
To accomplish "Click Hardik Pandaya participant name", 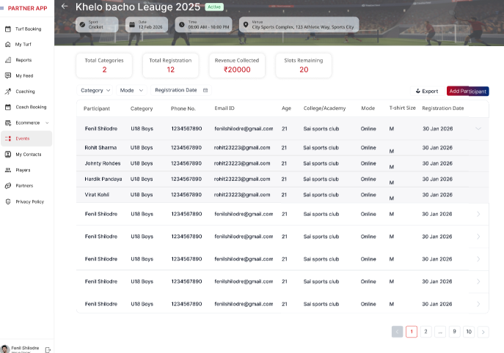I will point(103,179).
